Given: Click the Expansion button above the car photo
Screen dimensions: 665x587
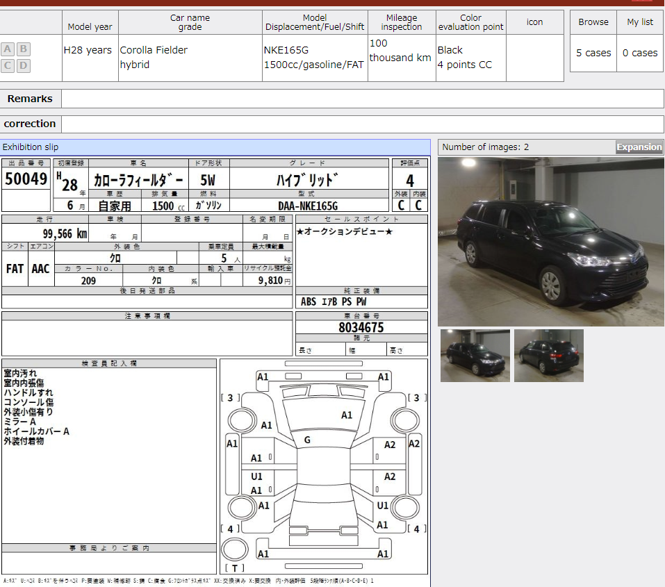Looking at the screenshot, I should (x=639, y=147).
